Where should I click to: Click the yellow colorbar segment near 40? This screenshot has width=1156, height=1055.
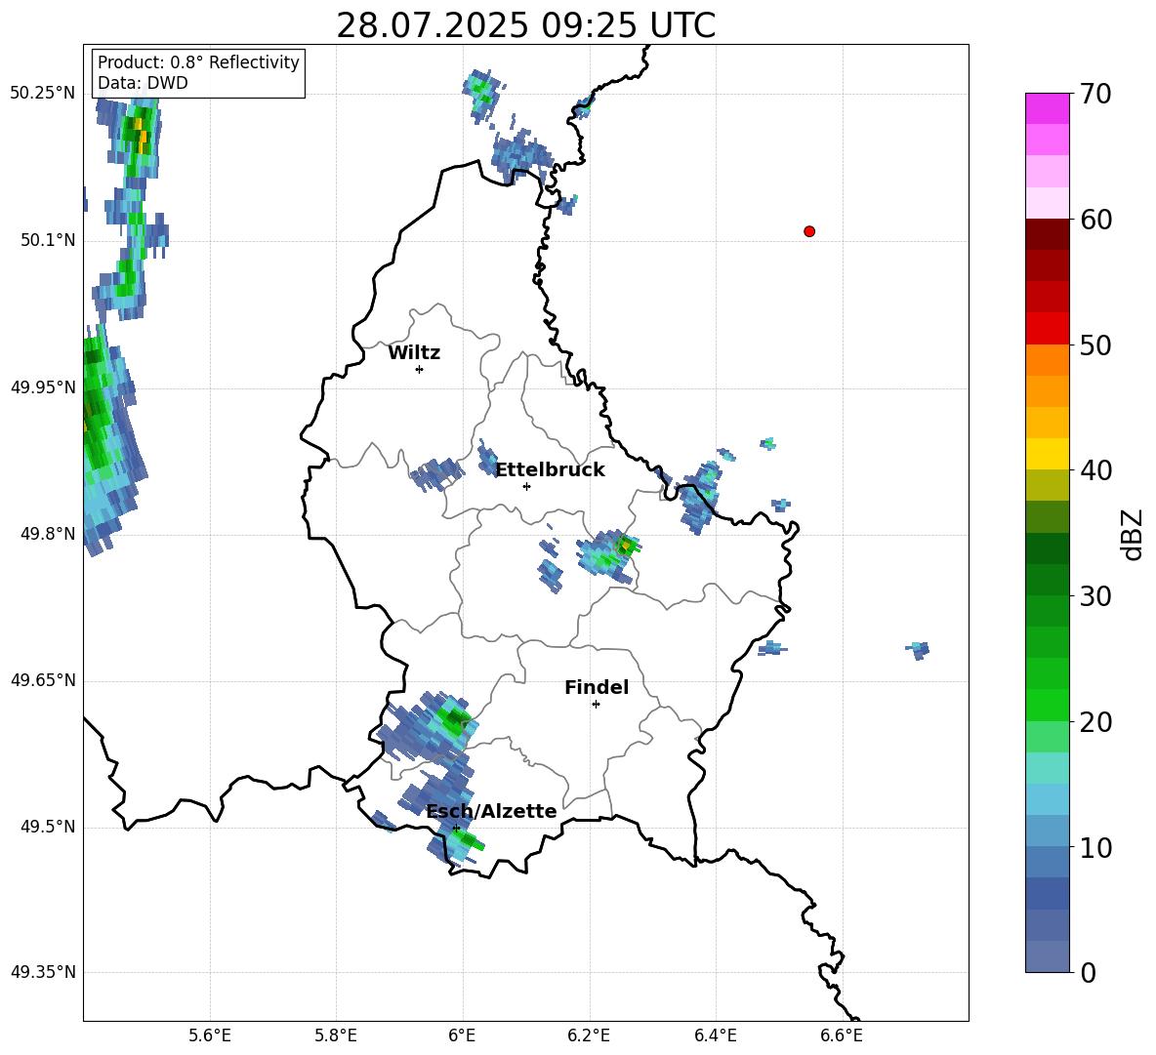[1047, 454]
